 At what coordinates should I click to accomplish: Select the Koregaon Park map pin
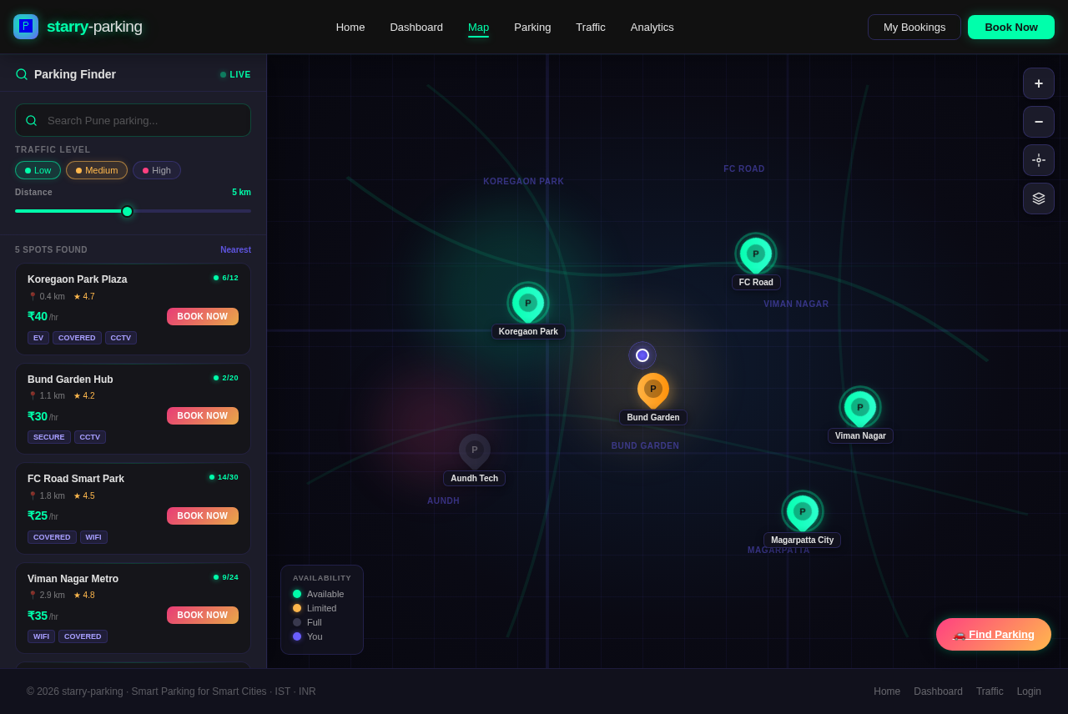pos(528,304)
